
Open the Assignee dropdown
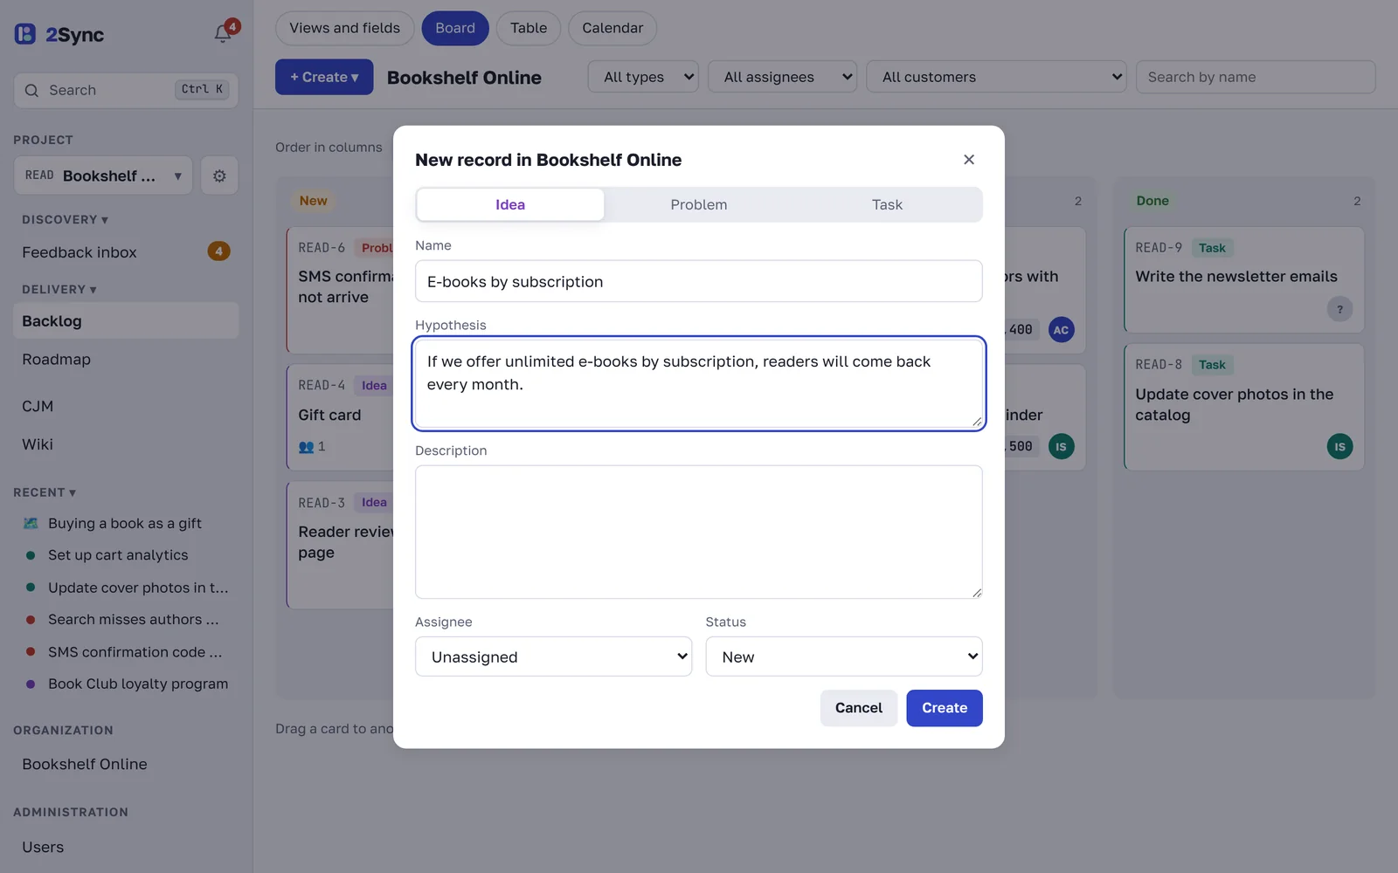click(554, 656)
